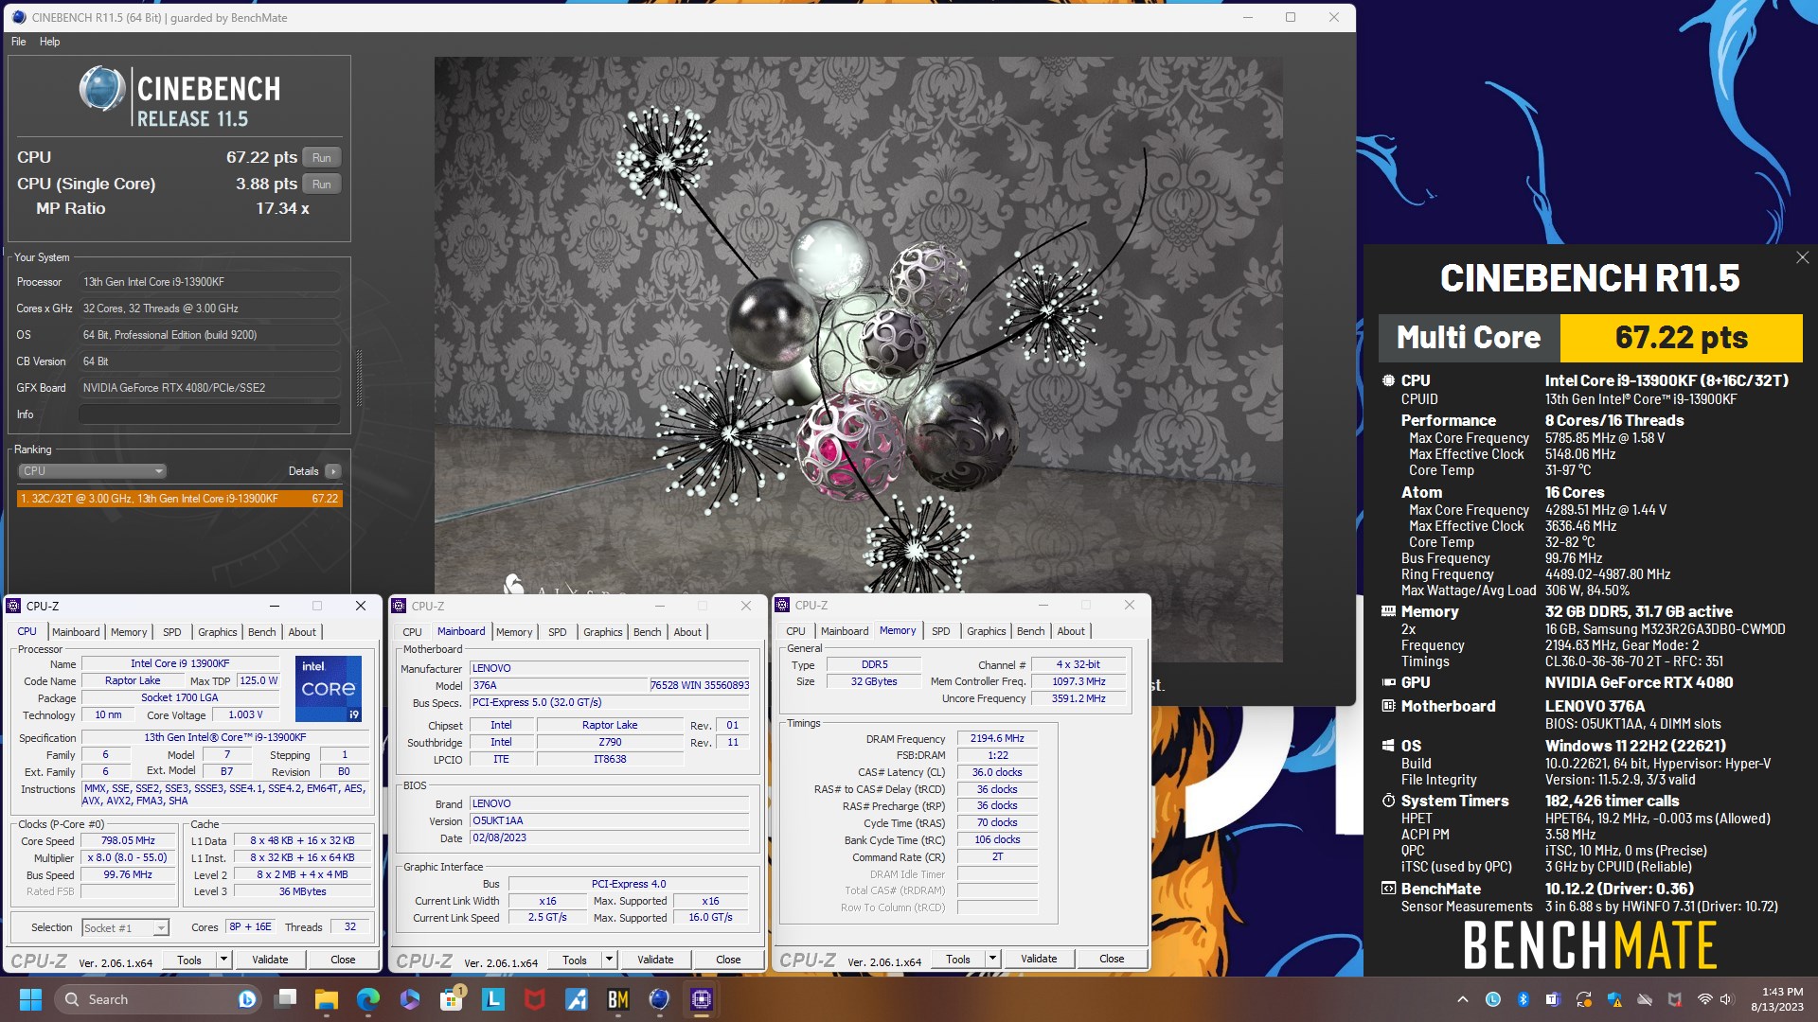Open the blue A app taskbar icon
Viewport: 1818px width, 1022px height.
click(577, 999)
